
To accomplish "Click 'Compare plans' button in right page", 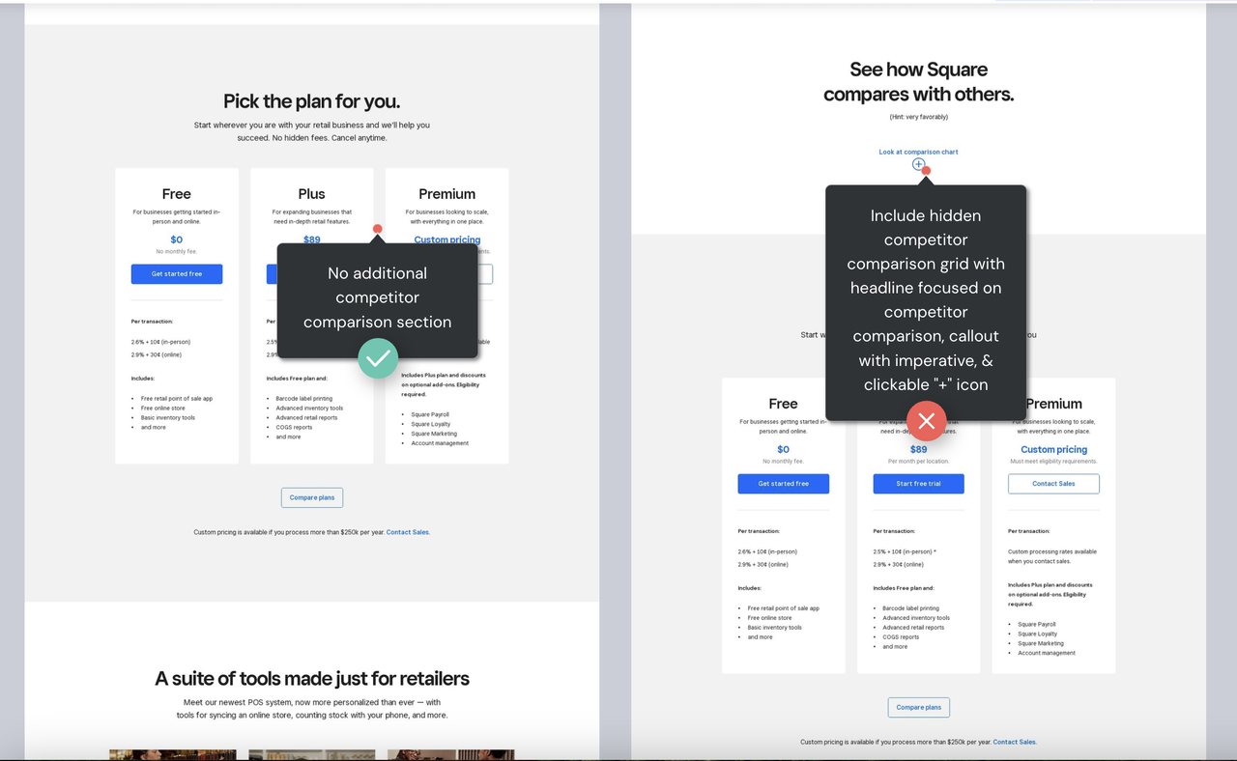I will (918, 707).
